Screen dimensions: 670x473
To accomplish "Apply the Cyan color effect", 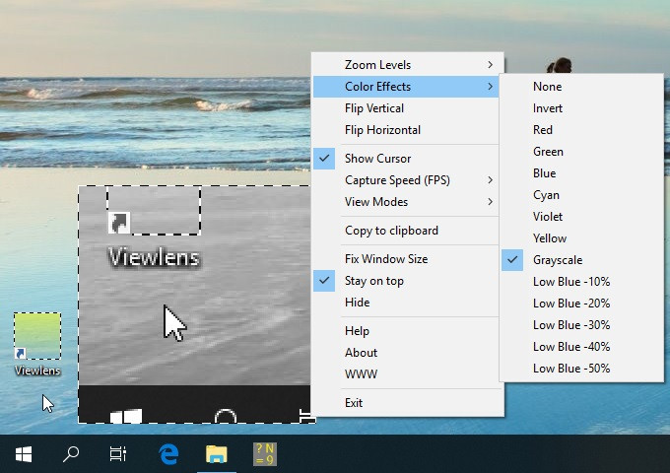I will click(581, 195).
